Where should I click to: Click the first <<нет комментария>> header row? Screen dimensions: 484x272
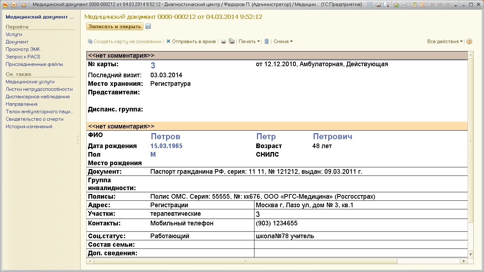pyautogui.click(x=277, y=56)
